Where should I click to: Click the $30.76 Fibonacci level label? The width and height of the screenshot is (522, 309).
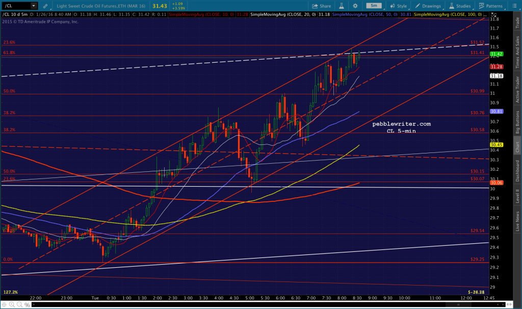(x=477, y=113)
